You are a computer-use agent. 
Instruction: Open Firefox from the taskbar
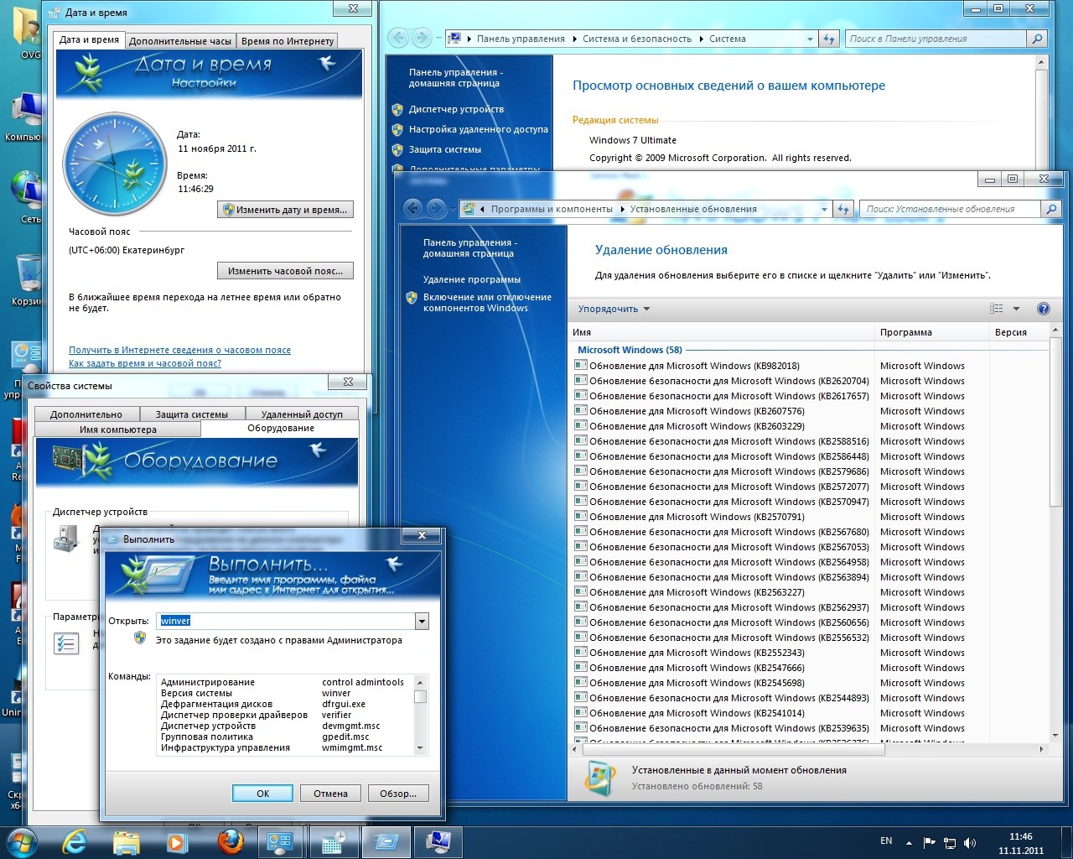coord(230,841)
